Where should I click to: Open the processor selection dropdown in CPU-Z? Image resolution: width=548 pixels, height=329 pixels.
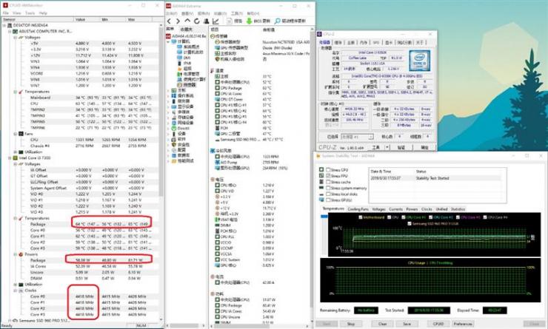coord(357,137)
